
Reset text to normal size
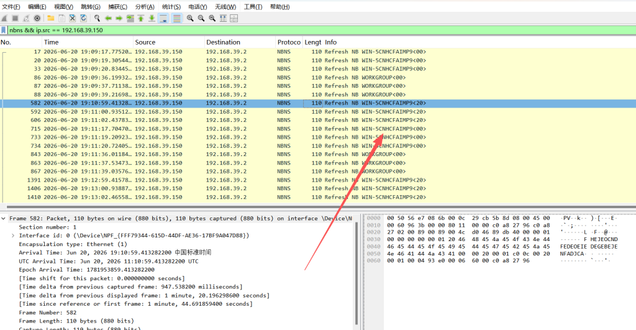(x=212, y=18)
